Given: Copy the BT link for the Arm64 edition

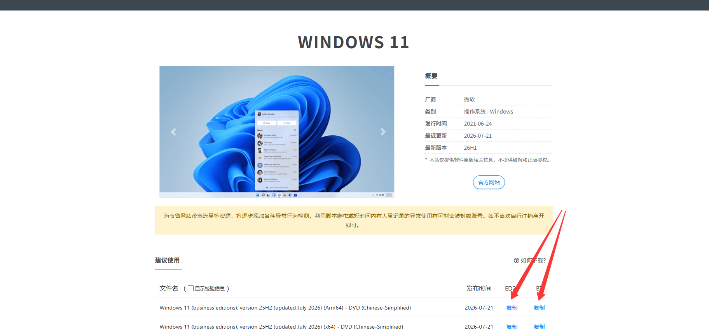Looking at the screenshot, I should point(539,308).
